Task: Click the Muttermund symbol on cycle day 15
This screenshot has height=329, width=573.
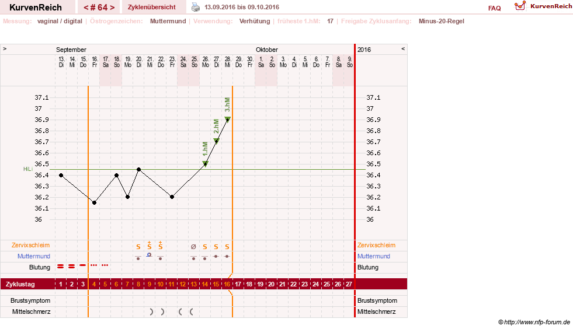Action: 216,256
